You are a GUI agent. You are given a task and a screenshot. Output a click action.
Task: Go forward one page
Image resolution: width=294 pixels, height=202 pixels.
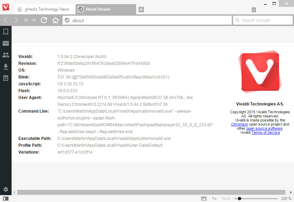(16, 20)
